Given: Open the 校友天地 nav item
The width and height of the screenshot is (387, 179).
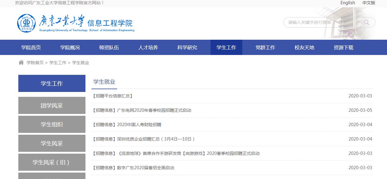Looking at the screenshot, I should 304,47.
